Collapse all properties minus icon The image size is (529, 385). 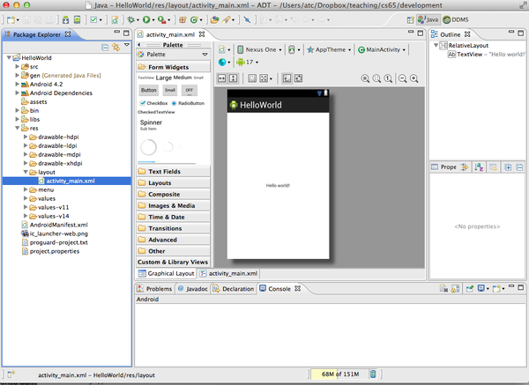519,167
